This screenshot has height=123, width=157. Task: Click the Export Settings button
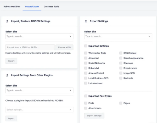point(94,115)
